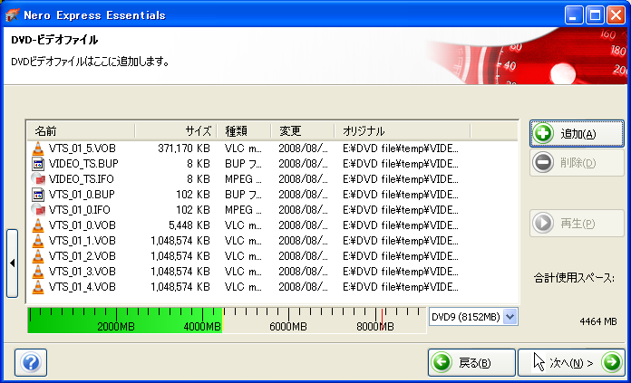Click the 次へ (Next) button
The width and height of the screenshot is (631, 383).
pyautogui.click(x=571, y=363)
